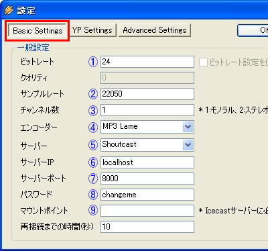Confirm the settings with the OK button

253,30
